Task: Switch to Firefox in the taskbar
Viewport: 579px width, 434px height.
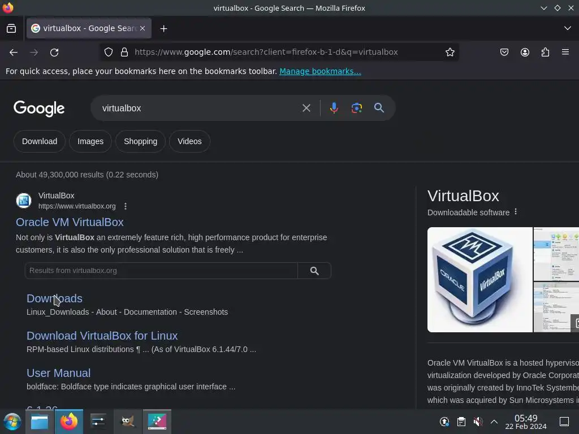Action: [68, 422]
